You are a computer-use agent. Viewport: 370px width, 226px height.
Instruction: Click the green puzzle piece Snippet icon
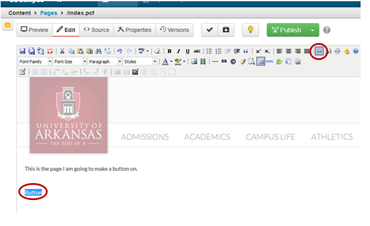[279, 62]
